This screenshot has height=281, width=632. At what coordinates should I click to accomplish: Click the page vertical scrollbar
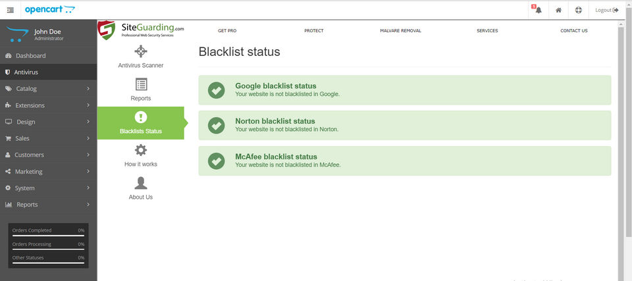(621, 132)
